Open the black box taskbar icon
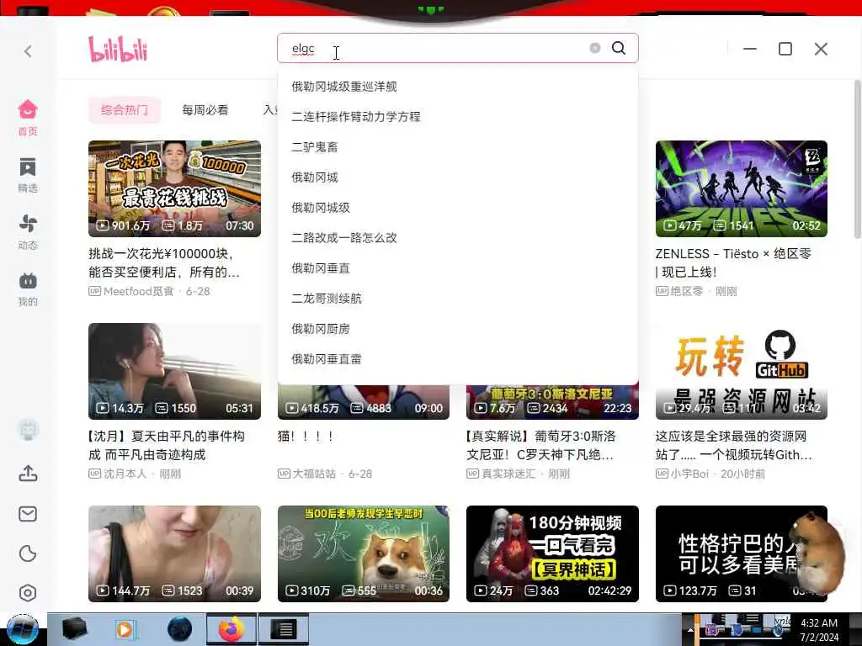Screen dimensions: 862x646 point(74,629)
